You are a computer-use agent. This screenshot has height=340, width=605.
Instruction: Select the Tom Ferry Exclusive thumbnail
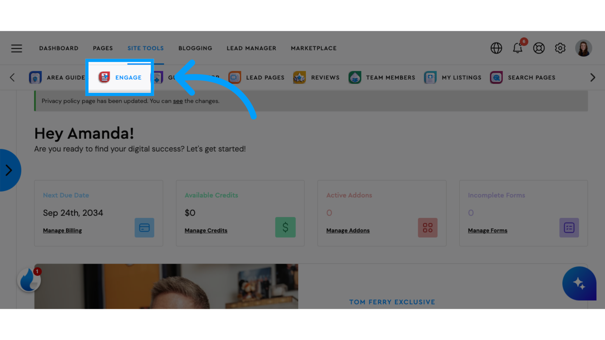pyautogui.click(x=166, y=286)
